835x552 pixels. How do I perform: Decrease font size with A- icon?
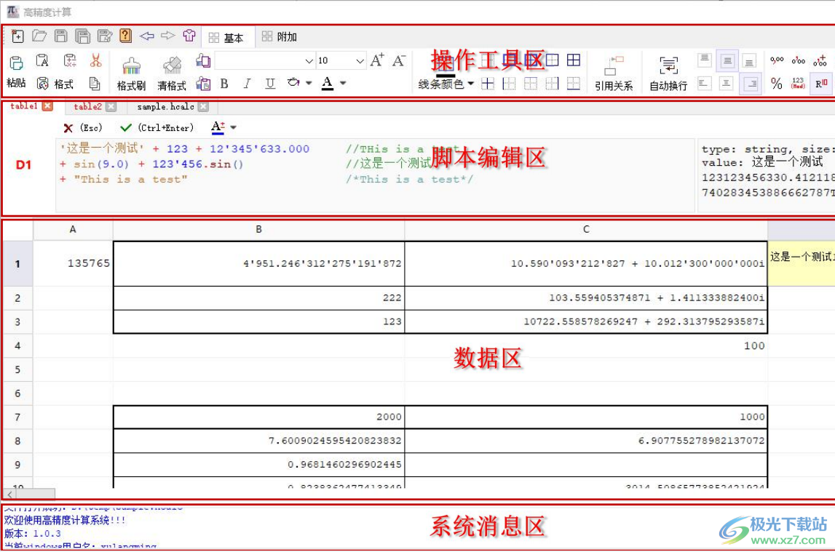click(x=399, y=60)
